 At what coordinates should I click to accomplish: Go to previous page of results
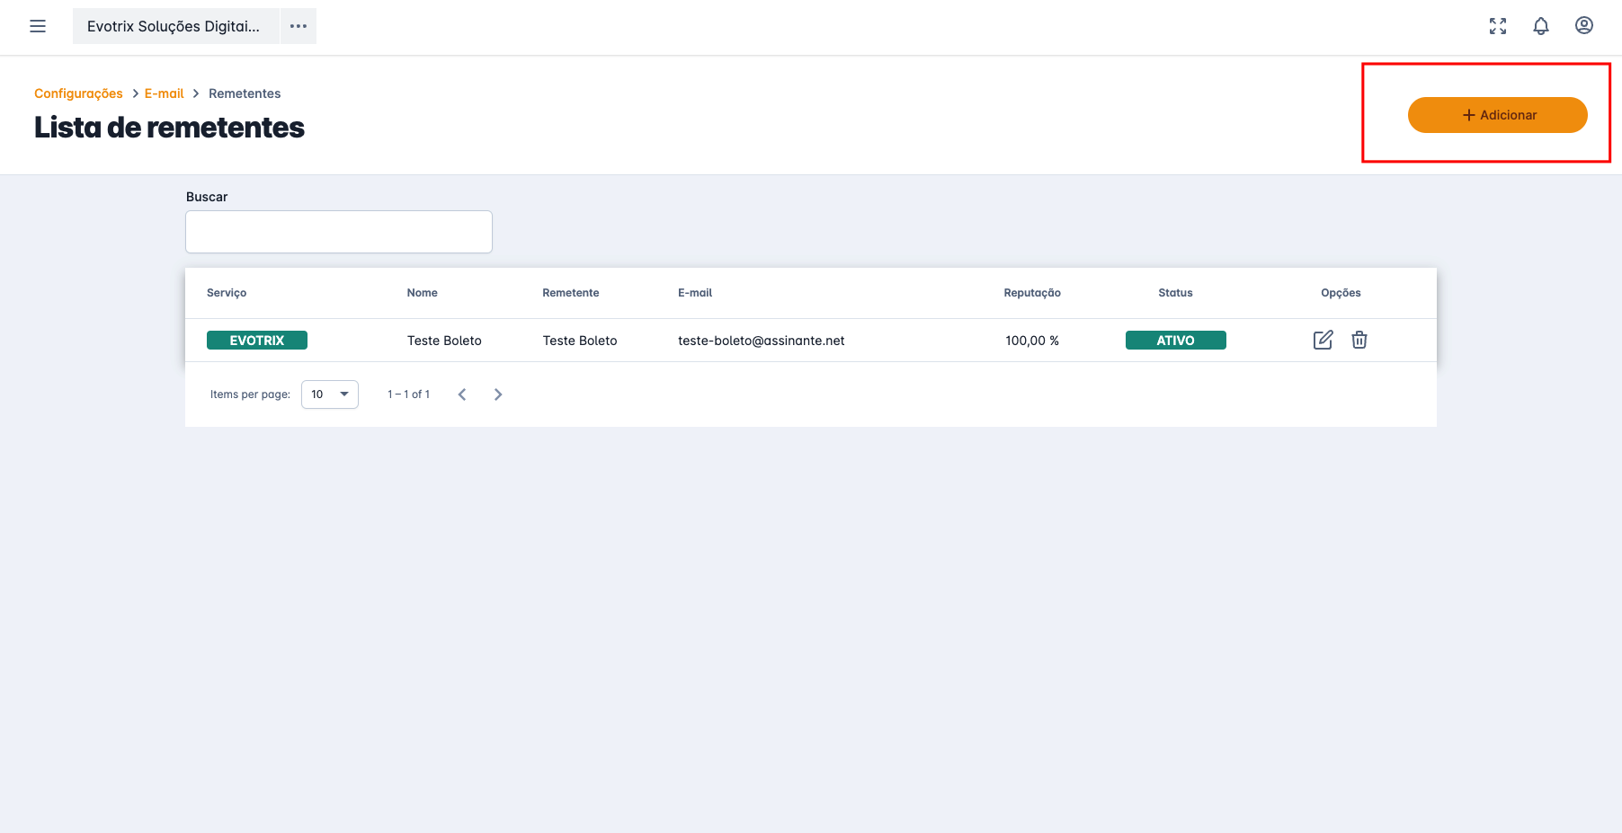tap(462, 394)
